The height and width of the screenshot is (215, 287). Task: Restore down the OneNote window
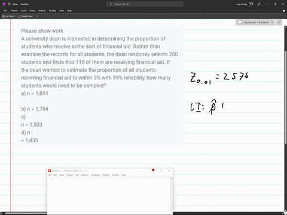274,4
